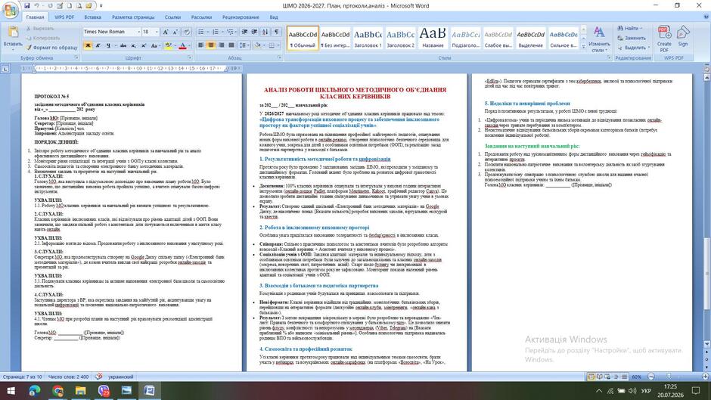
Task: Expand the styles gallery More arrow
Action: pos(584,46)
